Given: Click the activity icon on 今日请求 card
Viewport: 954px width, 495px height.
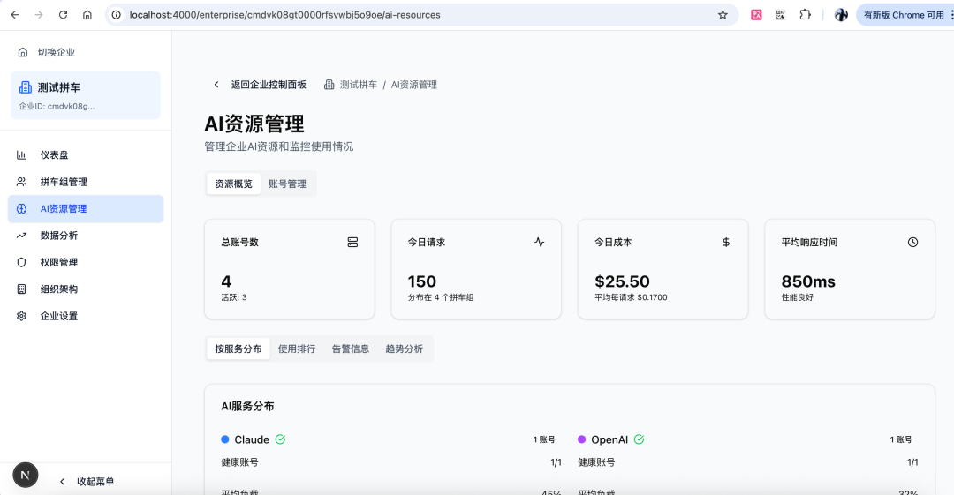Looking at the screenshot, I should coord(540,242).
